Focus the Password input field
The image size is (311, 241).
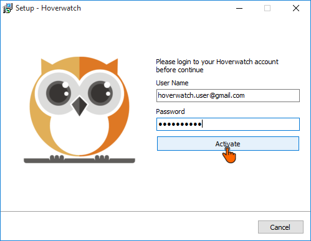(228, 124)
